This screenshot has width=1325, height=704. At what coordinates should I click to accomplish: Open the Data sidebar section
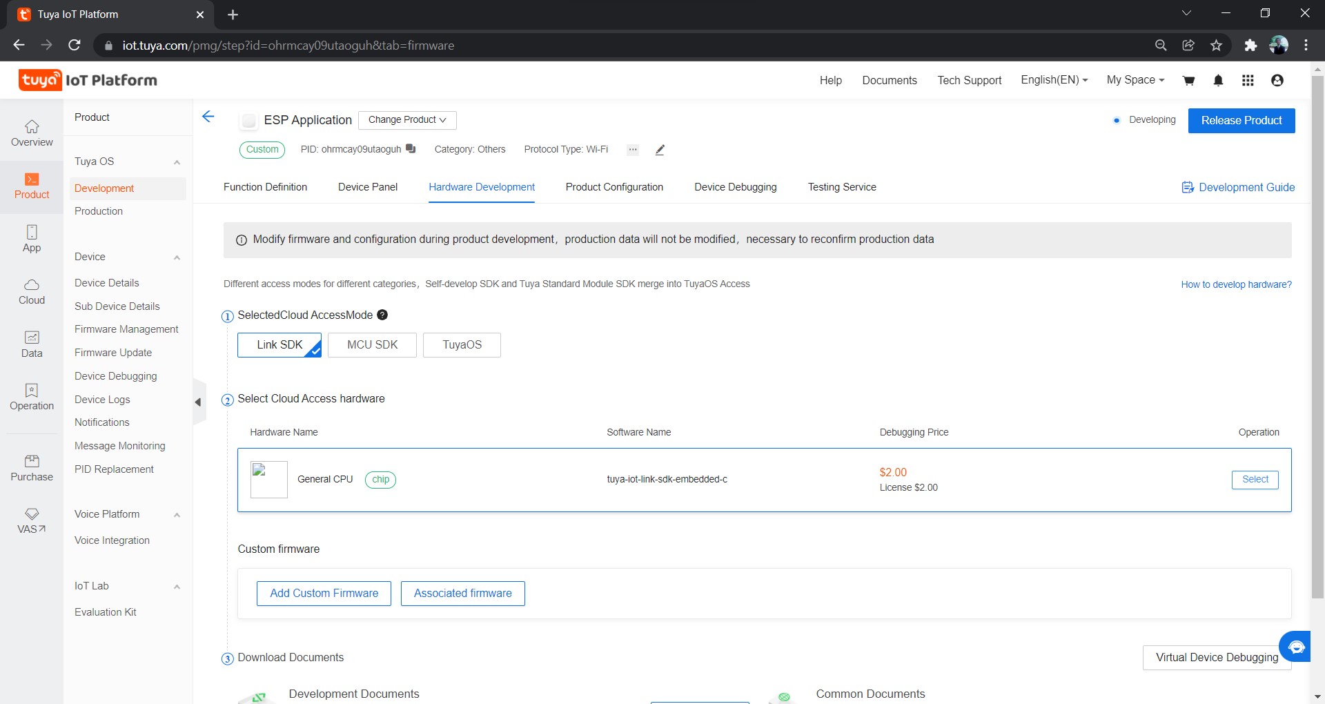point(32,344)
